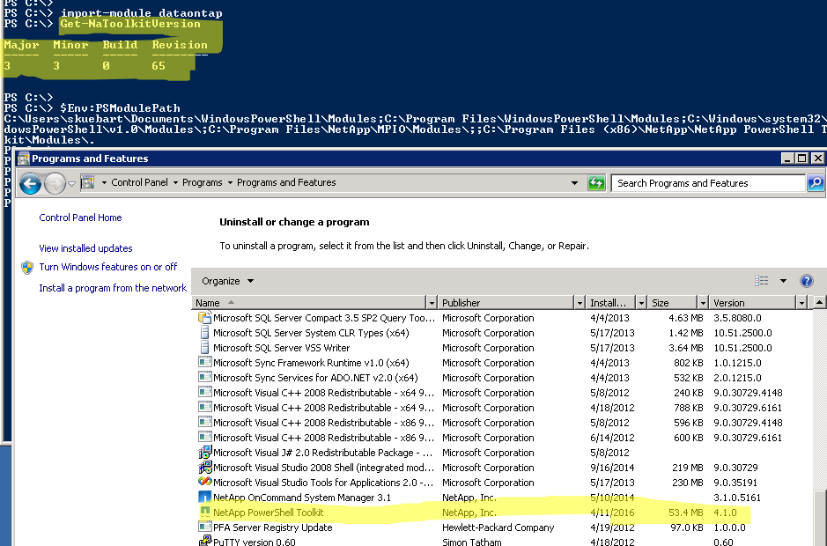
Task: Click Revision value 65 in PowerShell window
Action: [x=159, y=66]
